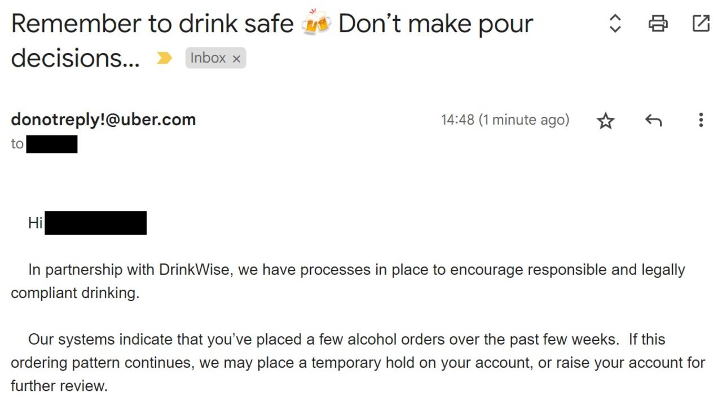Click sender donotreply!@uber.com
The height and width of the screenshot is (406, 722).
pos(103,120)
